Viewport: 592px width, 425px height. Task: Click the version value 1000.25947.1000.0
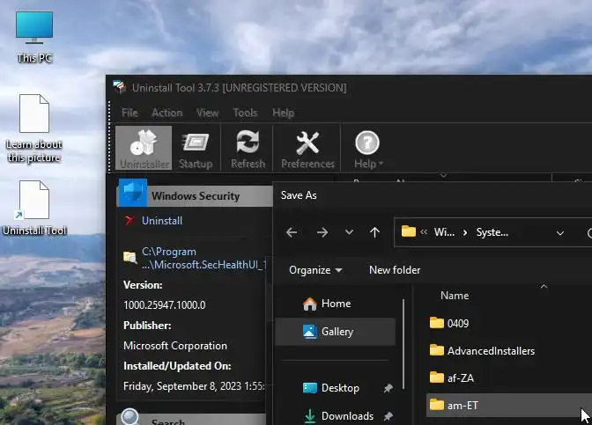point(165,304)
